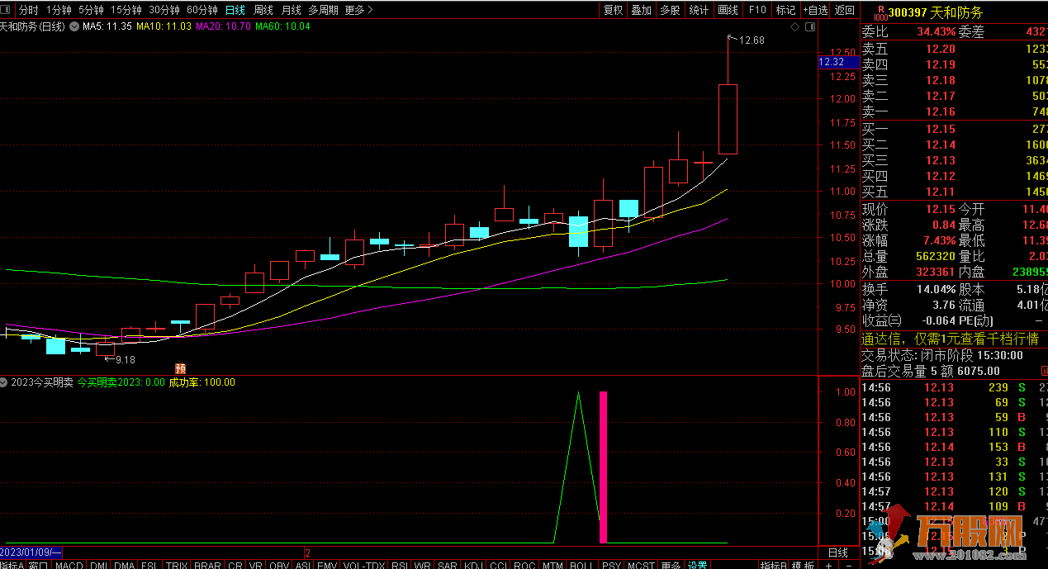Enable the KDJ indicator tab

pos(473,566)
